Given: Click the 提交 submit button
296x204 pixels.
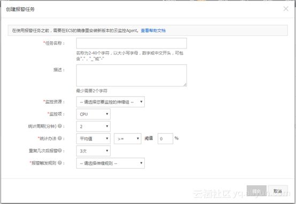Looking at the screenshot, I should click(256, 191).
